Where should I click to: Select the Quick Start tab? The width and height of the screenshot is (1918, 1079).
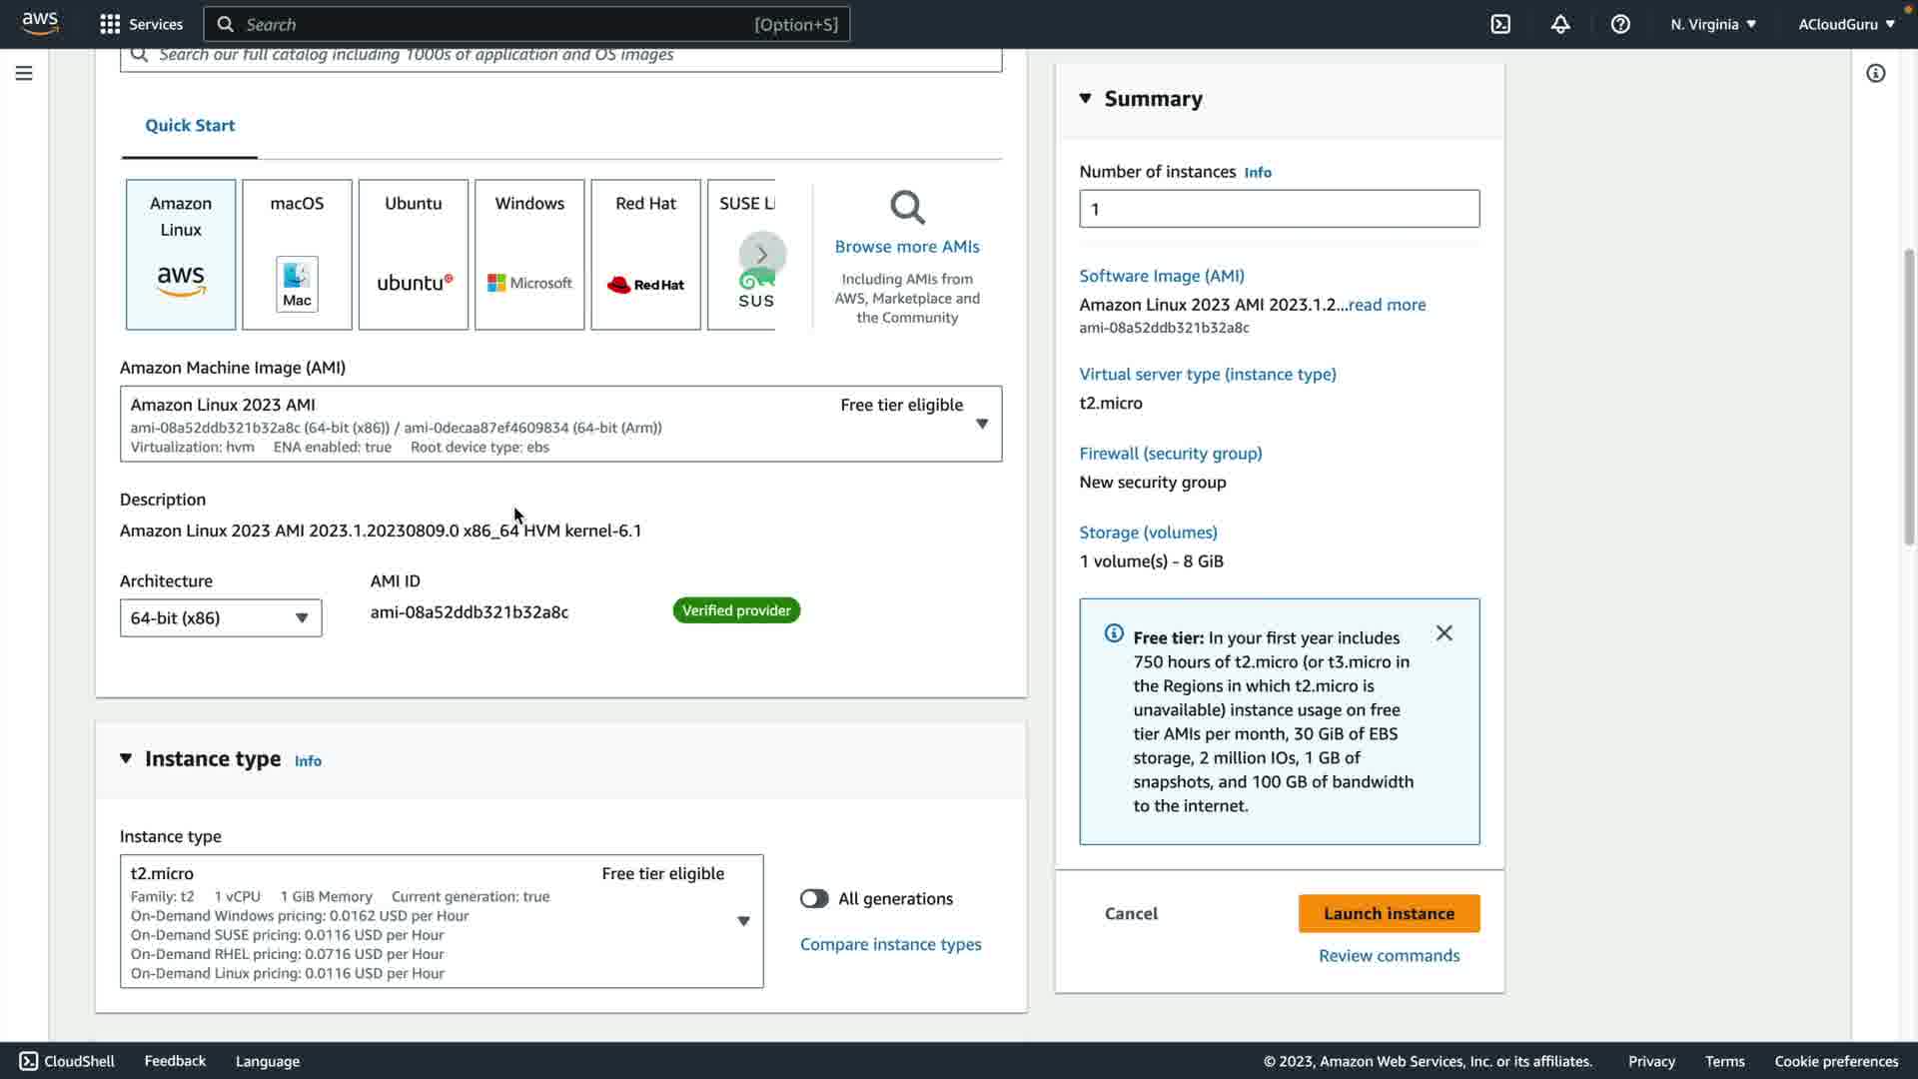(x=190, y=126)
